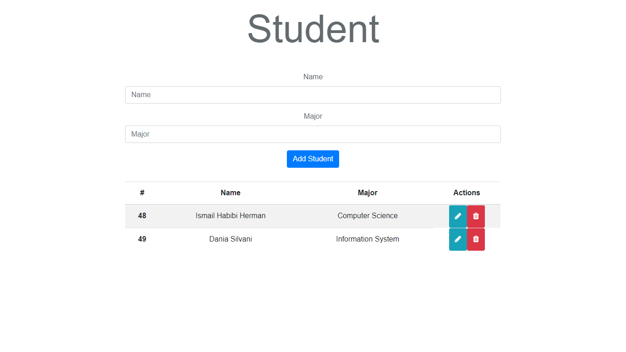Screen dimensions: 626x352
Task: Select the Computer Science major cell
Action: pos(368,216)
